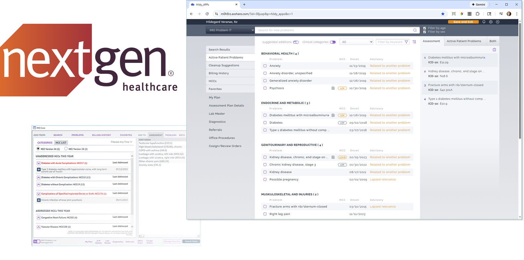Select HCC Version 28 radio in IMO Core
This screenshot has width=524, height=260.
pos(66,149)
